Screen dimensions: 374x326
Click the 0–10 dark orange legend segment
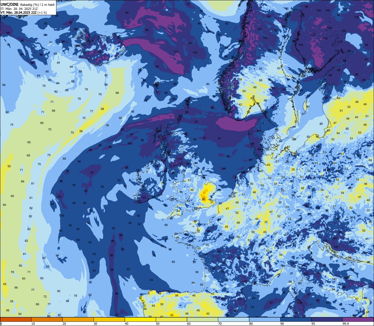16,320
